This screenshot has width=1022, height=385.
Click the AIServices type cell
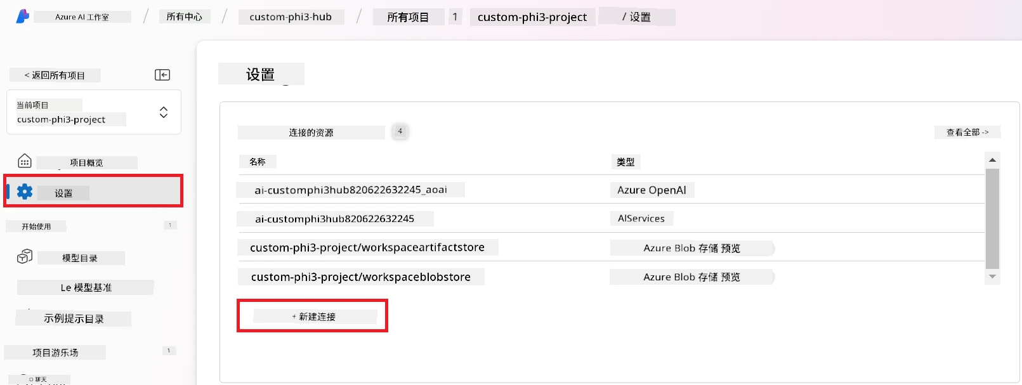click(x=641, y=218)
